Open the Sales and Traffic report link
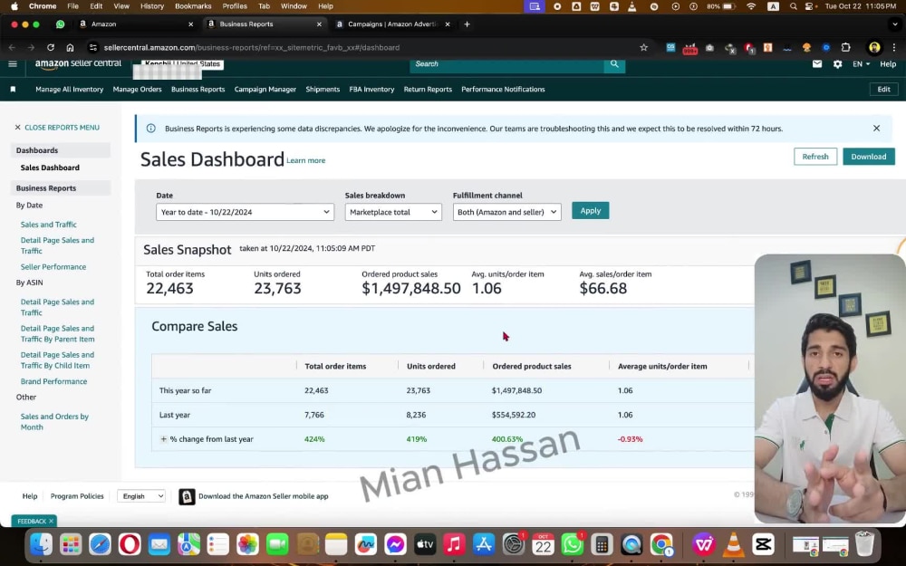 point(49,225)
